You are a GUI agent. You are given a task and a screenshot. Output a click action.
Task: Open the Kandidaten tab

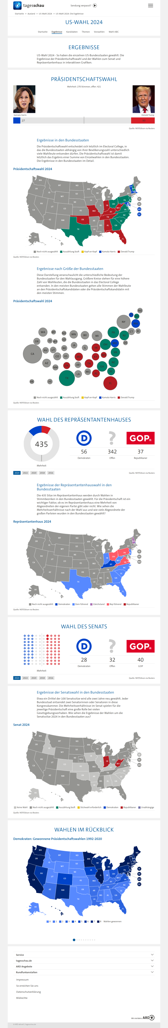pyautogui.click(x=72, y=31)
